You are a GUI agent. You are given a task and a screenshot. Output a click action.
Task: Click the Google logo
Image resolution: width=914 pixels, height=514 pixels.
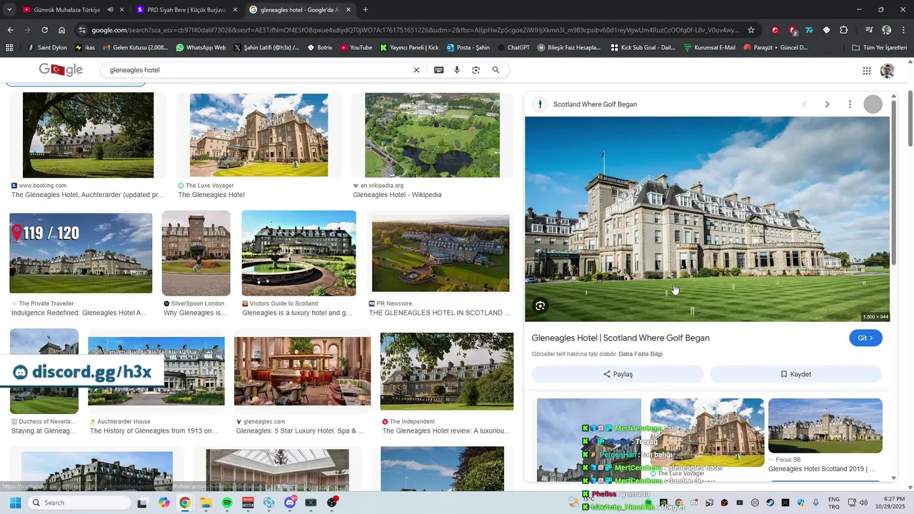click(x=61, y=70)
